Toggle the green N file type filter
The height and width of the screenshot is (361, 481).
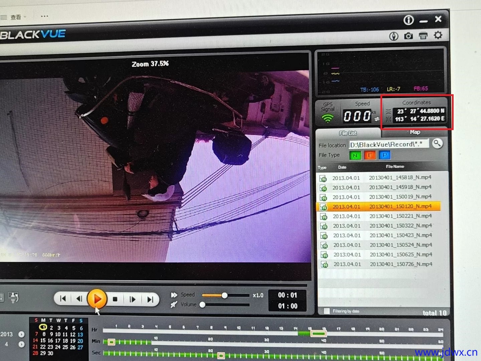[x=355, y=155]
